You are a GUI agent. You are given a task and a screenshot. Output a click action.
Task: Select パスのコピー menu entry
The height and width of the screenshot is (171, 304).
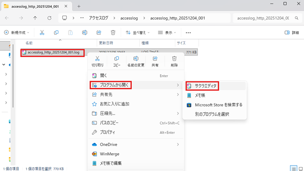pyautogui.click(x=136, y=123)
